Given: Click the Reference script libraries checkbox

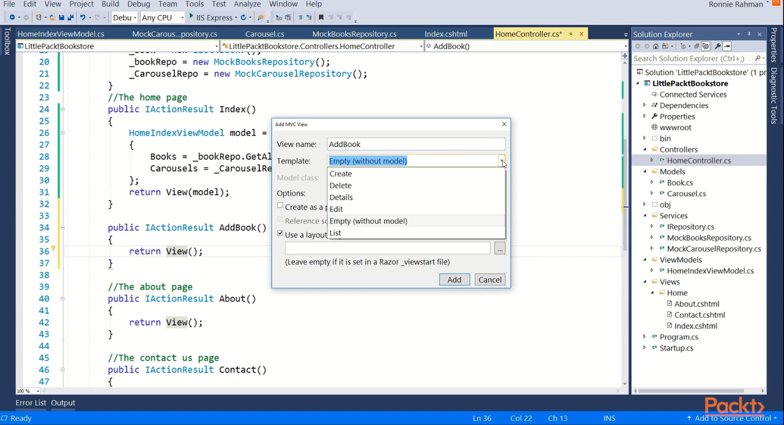Looking at the screenshot, I should [x=280, y=220].
